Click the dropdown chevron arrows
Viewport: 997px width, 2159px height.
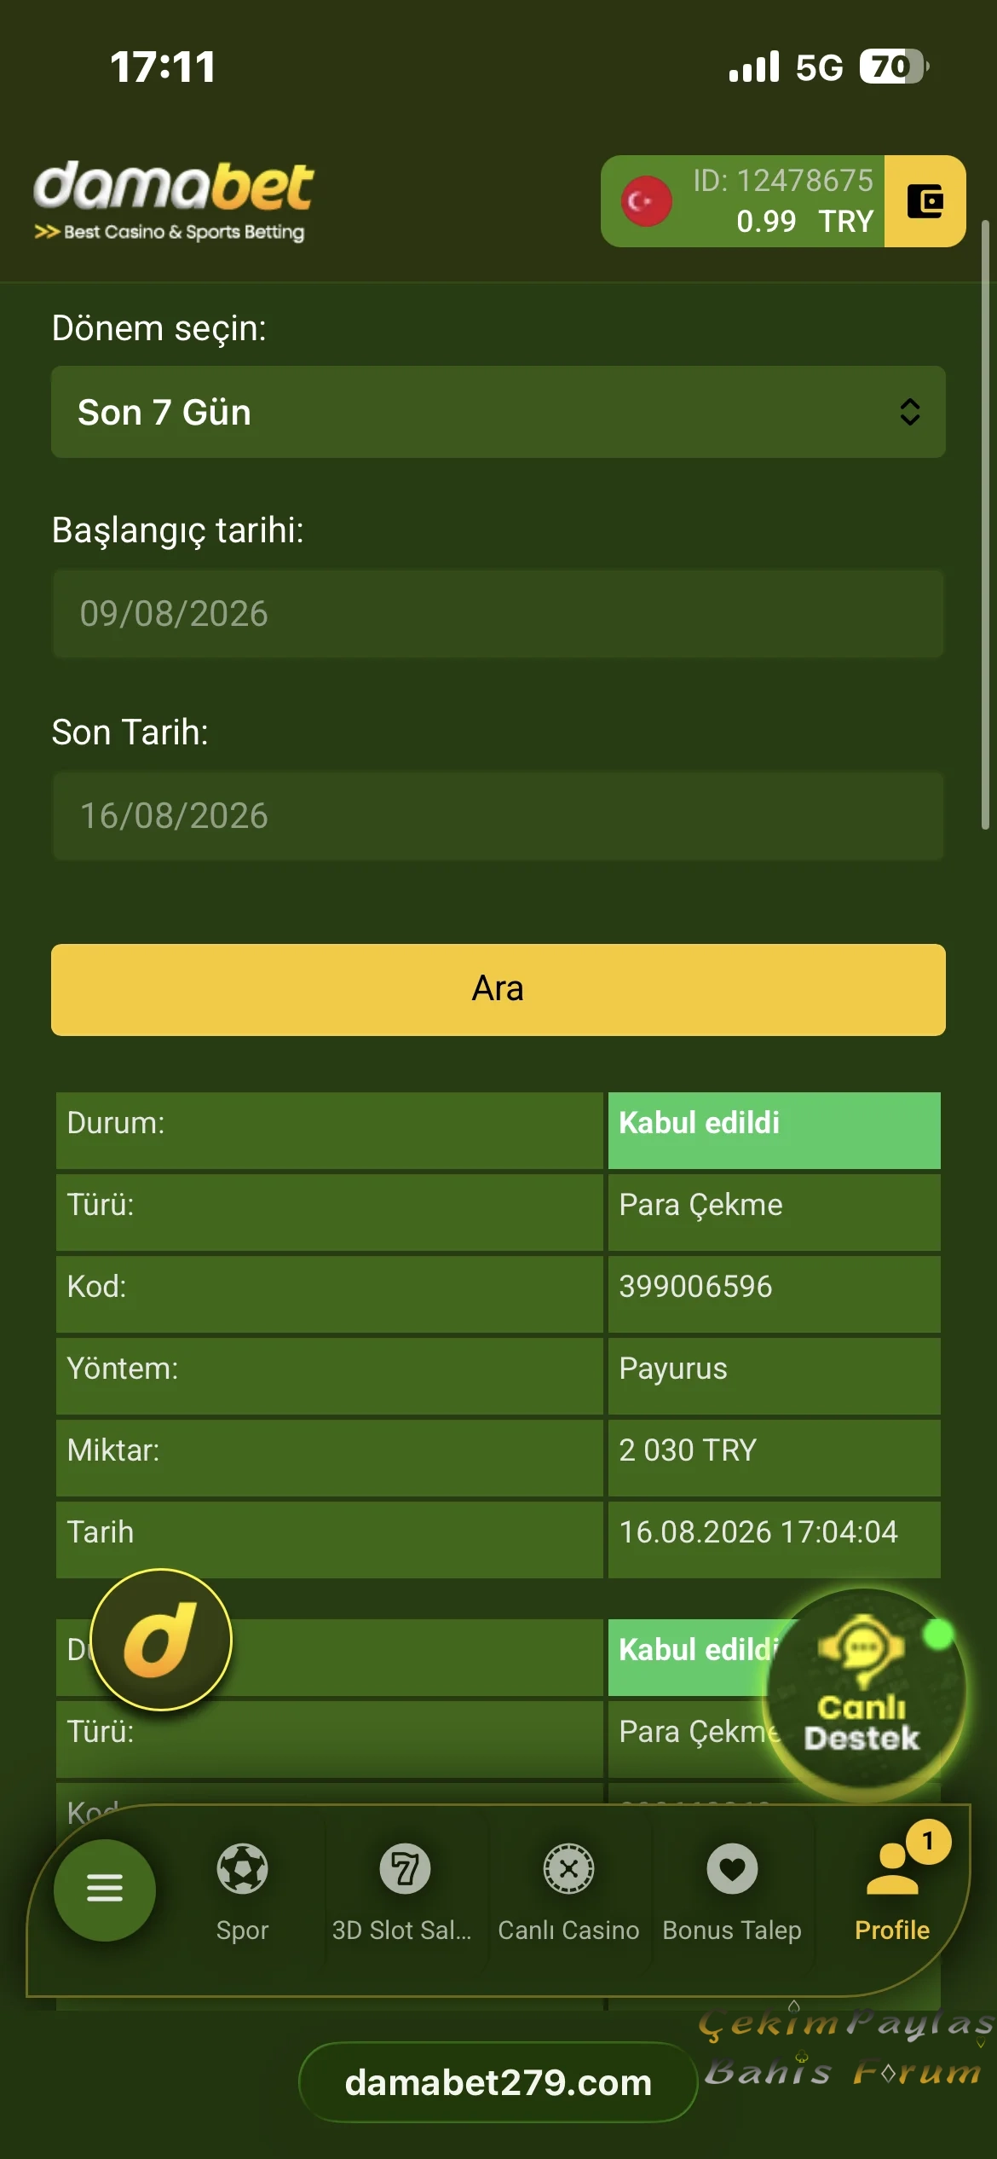click(x=910, y=412)
